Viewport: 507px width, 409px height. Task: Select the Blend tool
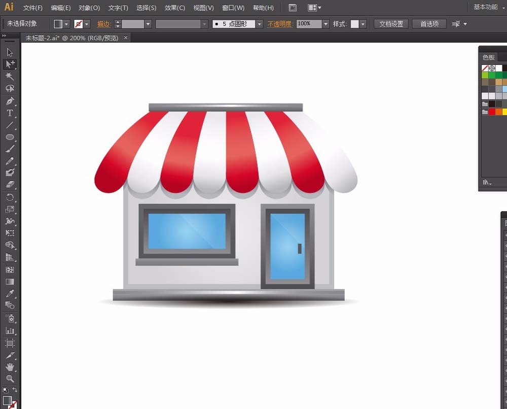point(10,305)
